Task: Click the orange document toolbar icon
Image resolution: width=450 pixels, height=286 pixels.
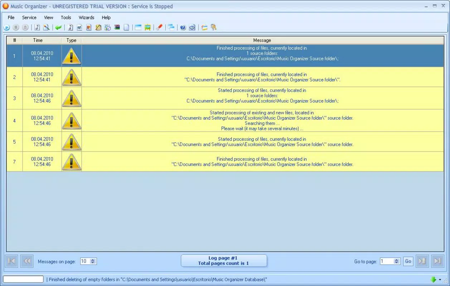Action: click(x=89, y=28)
